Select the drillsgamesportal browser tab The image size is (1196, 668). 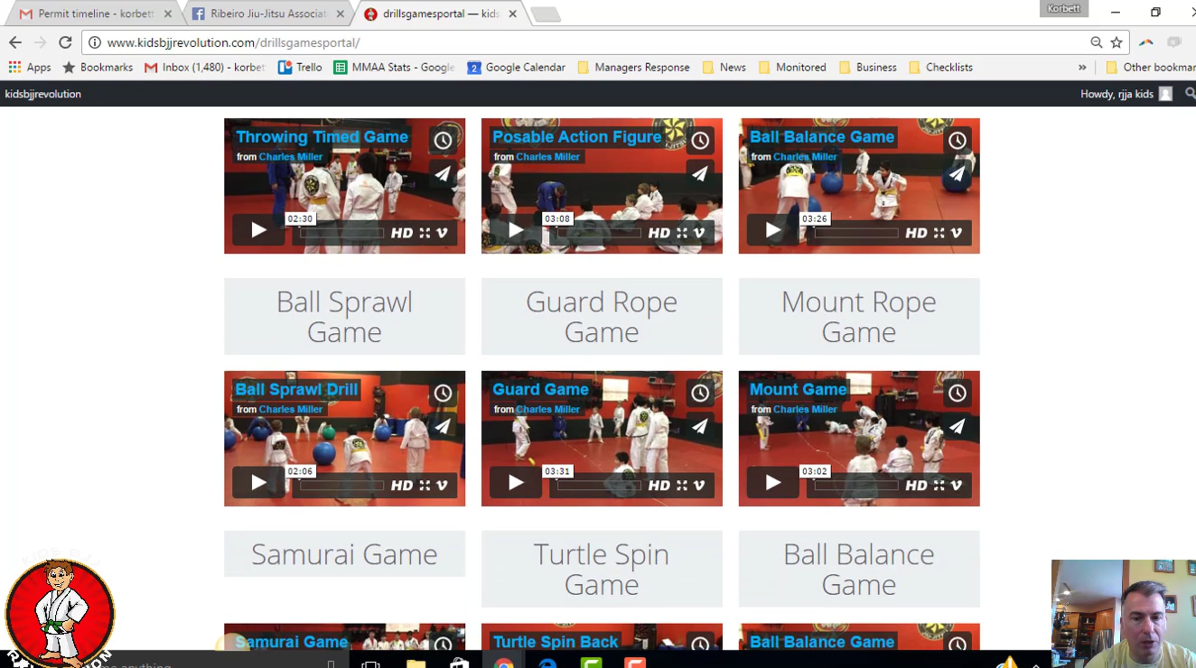coord(441,13)
